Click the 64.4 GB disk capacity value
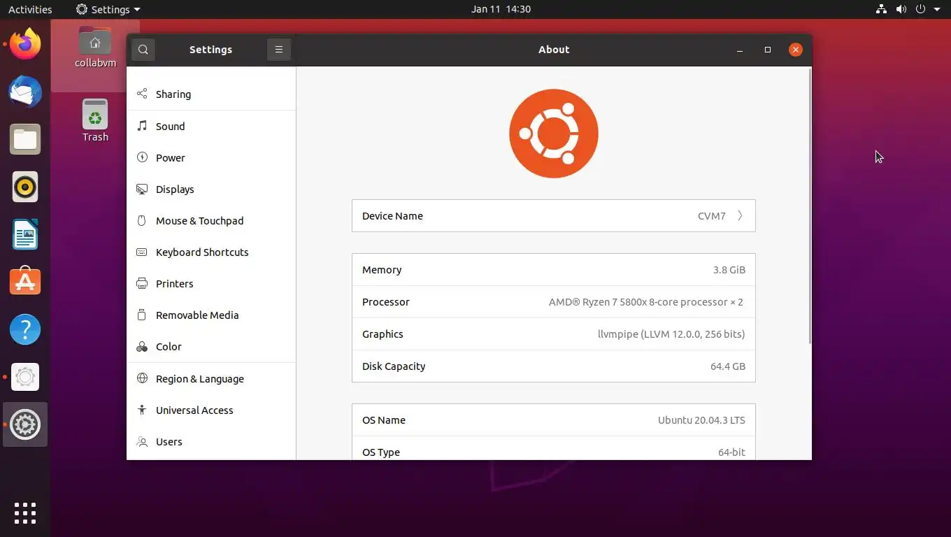951x537 pixels. (728, 366)
